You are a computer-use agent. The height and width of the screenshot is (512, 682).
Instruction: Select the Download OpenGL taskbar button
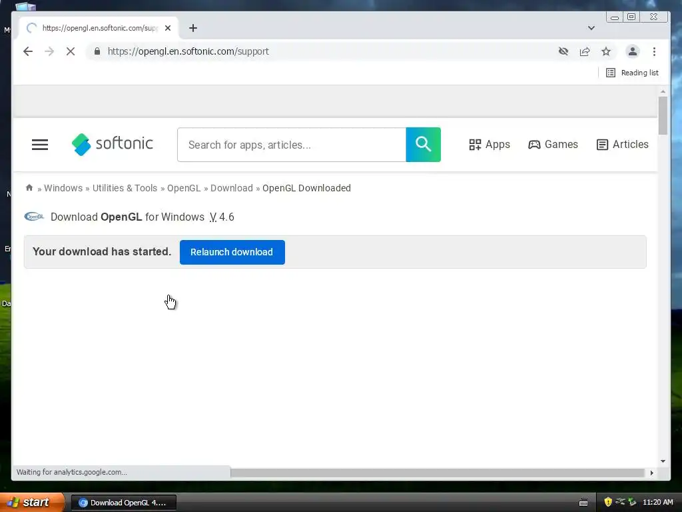(123, 503)
